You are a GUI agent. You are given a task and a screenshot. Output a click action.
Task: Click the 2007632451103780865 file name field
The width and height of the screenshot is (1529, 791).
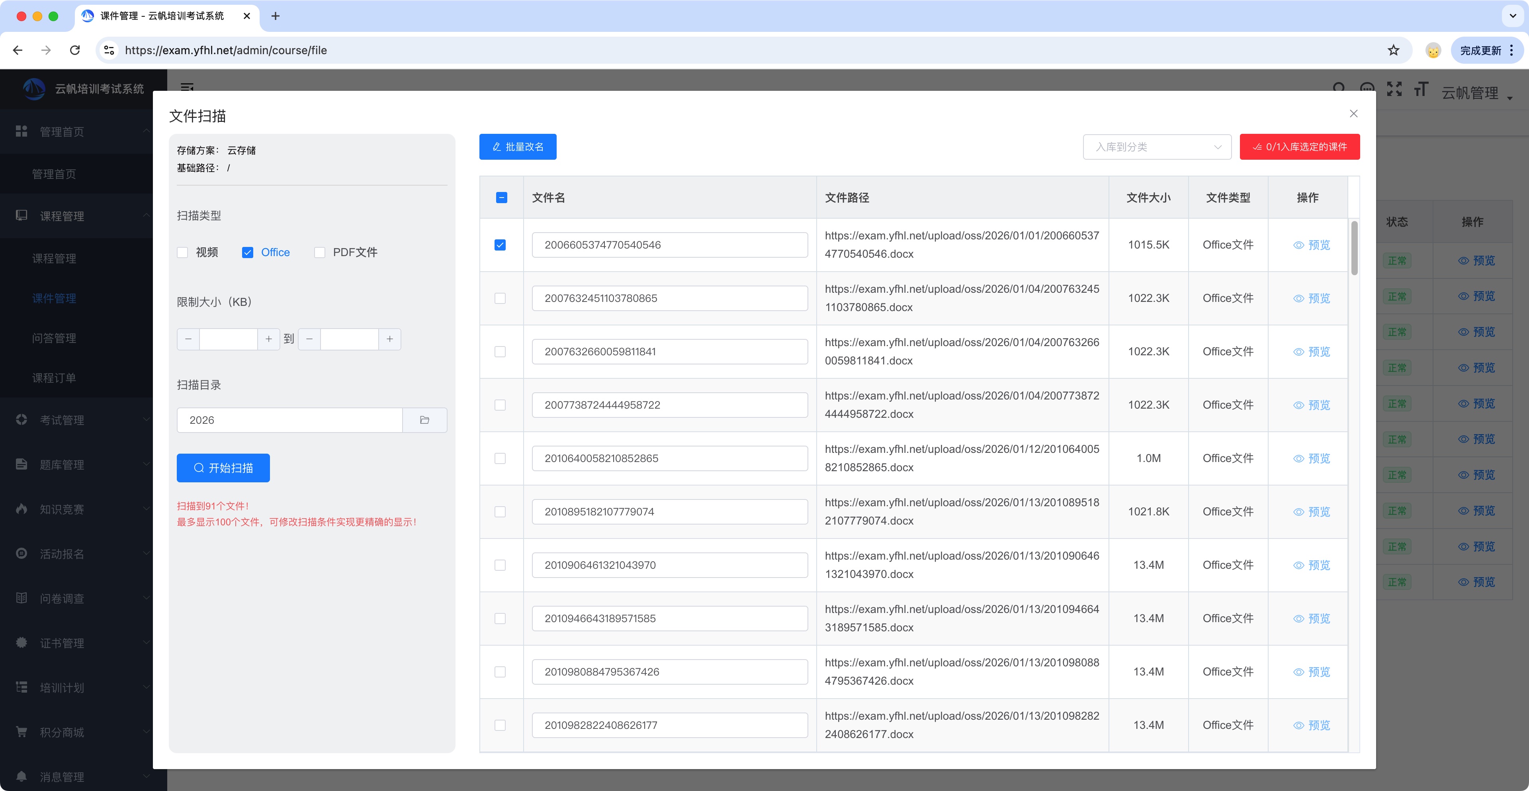pos(669,298)
